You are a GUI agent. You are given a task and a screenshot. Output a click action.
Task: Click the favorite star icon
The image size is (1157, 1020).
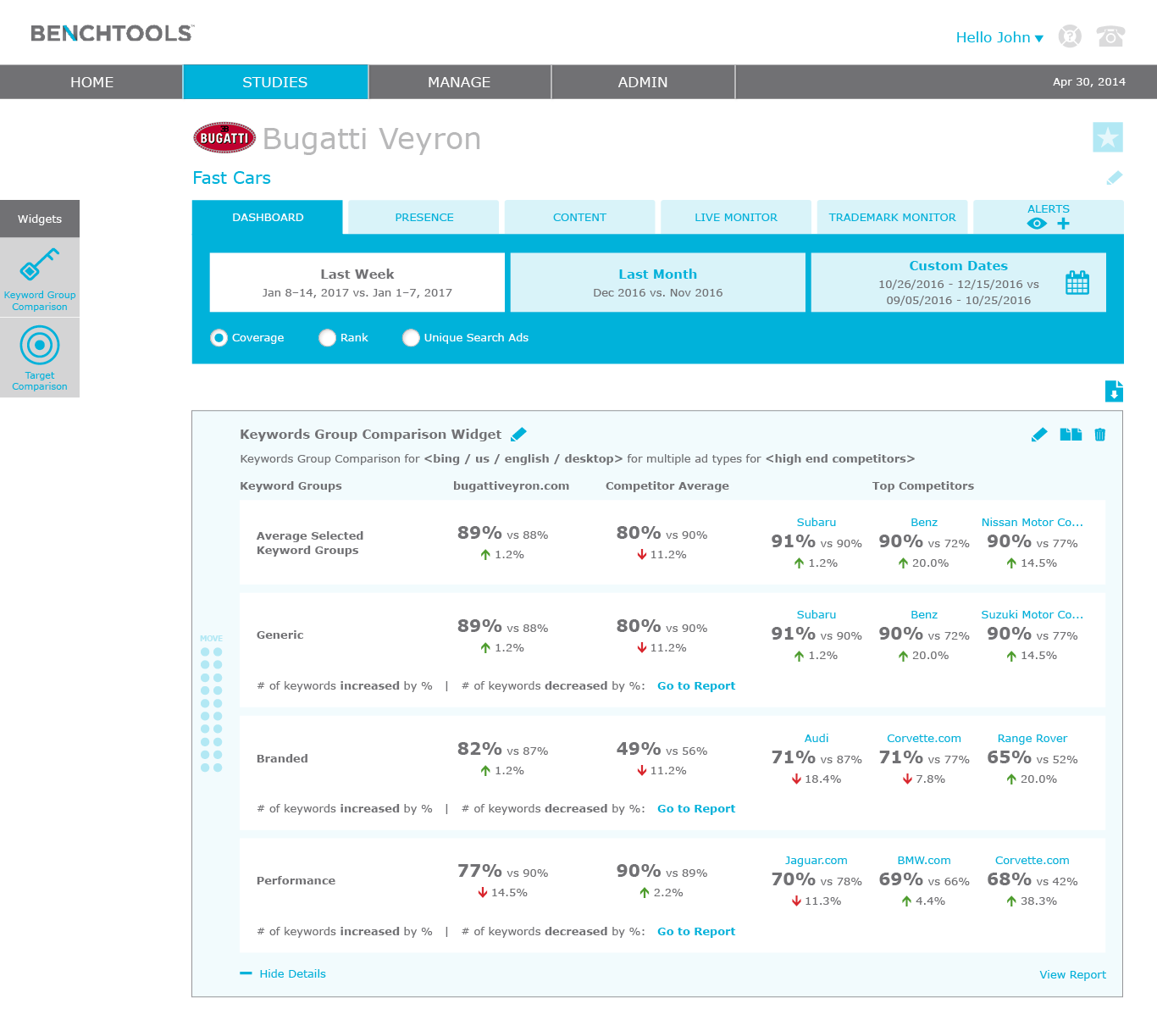pos(1107,137)
